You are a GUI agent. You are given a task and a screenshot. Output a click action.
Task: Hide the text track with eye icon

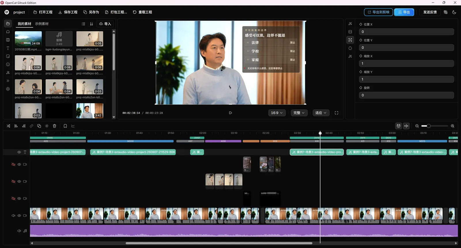pos(19,152)
